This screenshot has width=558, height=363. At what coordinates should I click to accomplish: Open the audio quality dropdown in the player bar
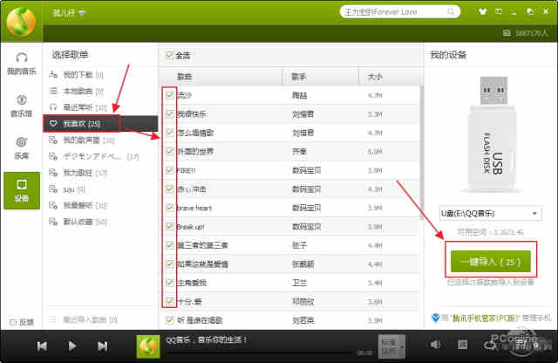pos(391,346)
